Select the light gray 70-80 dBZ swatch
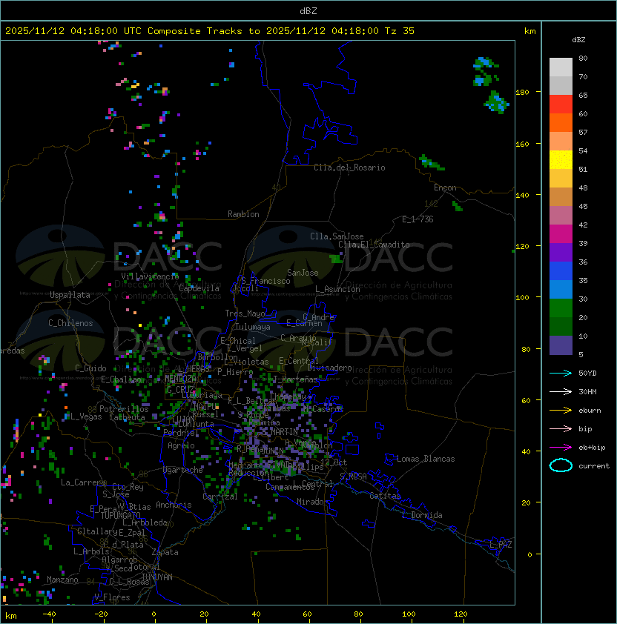Image resolution: width=617 pixels, height=624 pixels. pos(561,67)
